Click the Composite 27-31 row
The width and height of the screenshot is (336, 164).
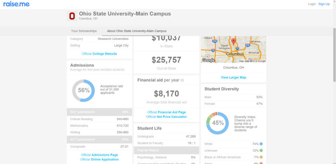[99, 147]
